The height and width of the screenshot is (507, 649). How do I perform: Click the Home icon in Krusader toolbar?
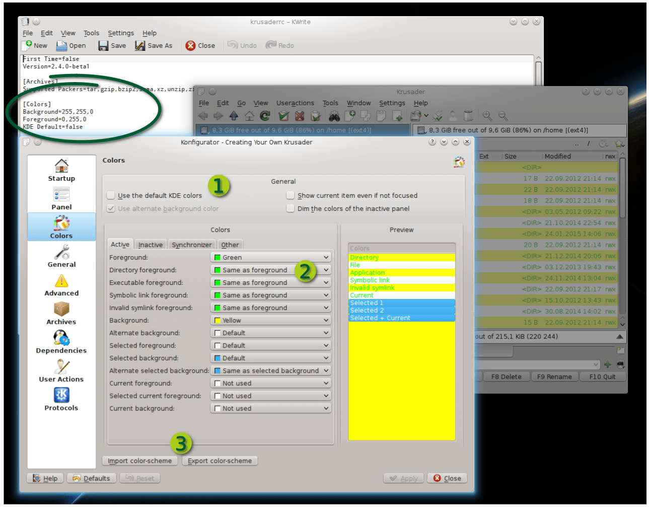click(249, 116)
